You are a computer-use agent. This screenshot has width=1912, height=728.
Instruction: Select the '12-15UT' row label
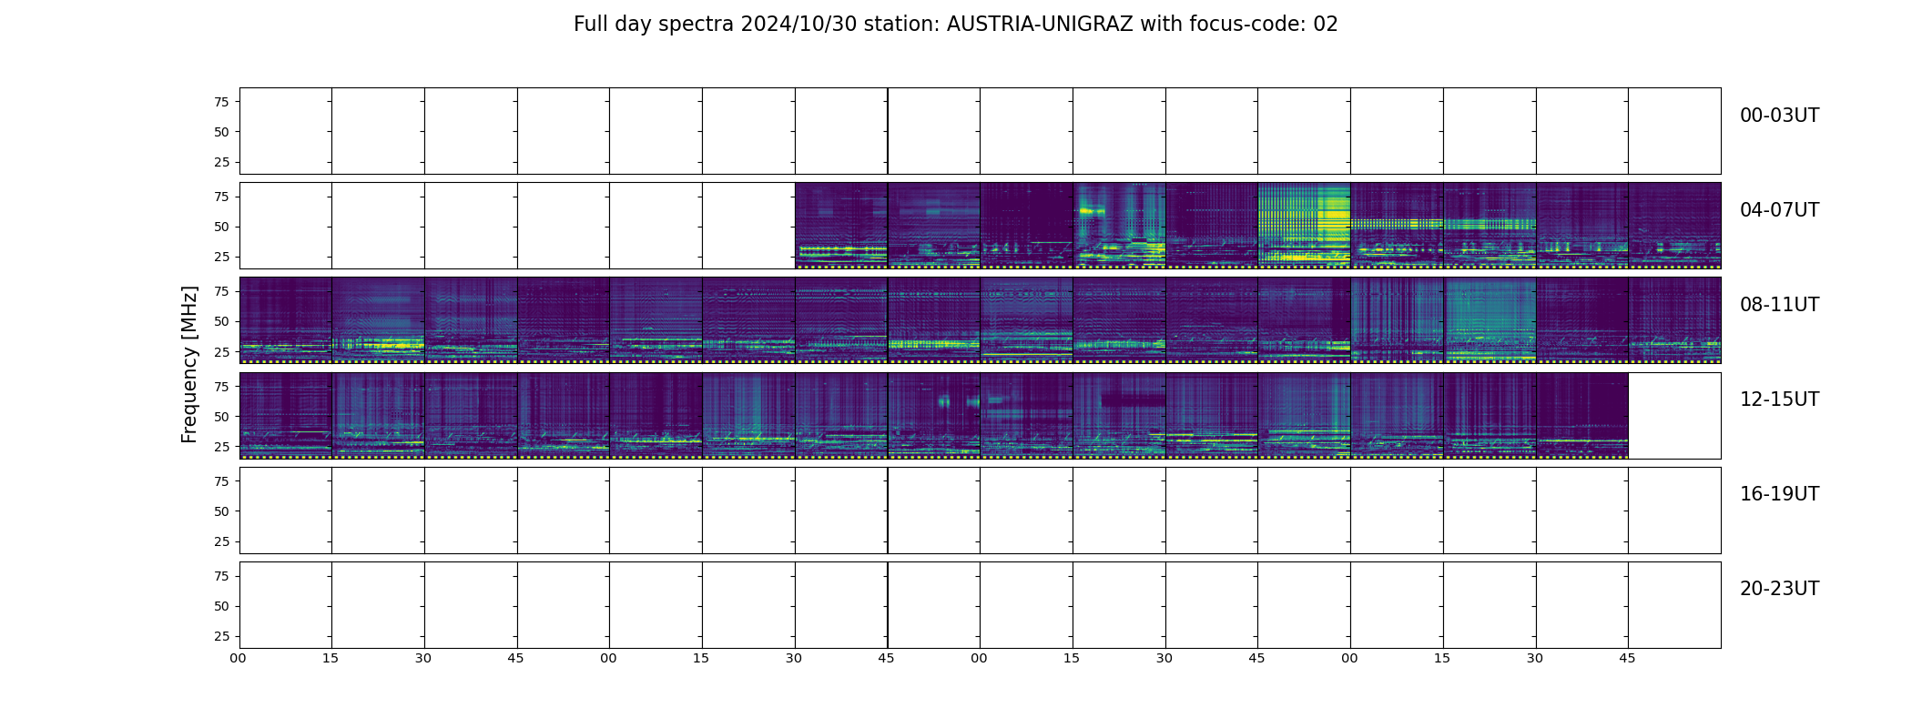click(x=1779, y=399)
